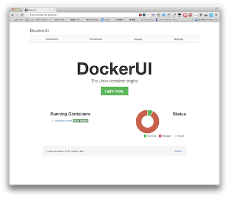Image resolution: width=229 pixels, height=198 pixels.
Task: Click the Up 37 seconds status badge
Action: tap(81, 121)
